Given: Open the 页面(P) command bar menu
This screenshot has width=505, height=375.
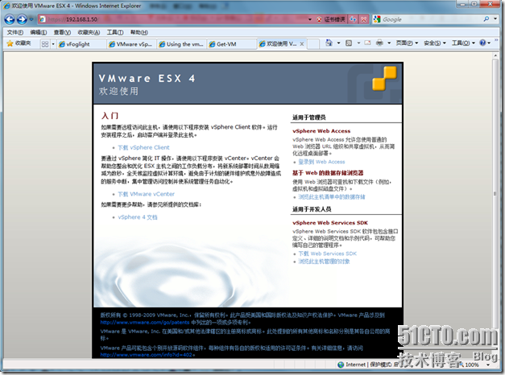Looking at the screenshot, I should 407,43.
